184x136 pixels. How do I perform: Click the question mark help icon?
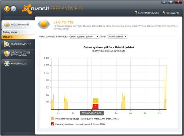click(x=136, y=13)
